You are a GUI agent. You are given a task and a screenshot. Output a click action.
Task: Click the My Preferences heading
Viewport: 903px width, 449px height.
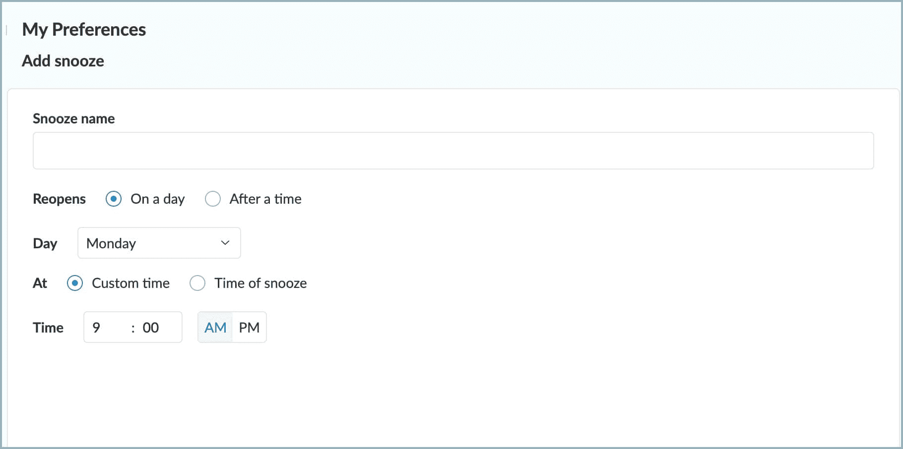coord(84,30)
